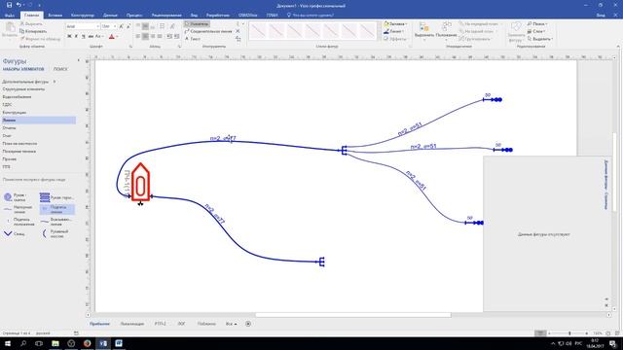Open Поиск find in editing group
This screenshot has height=350, width=623.
(537, 23)
